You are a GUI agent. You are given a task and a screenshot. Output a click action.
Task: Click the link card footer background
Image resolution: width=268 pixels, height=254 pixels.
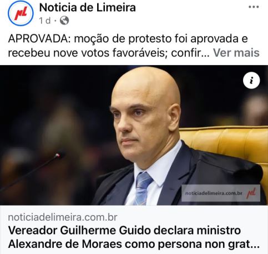(x=134, y=230)
